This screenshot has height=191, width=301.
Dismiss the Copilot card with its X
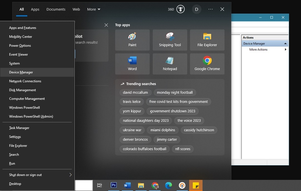[106, 25]
